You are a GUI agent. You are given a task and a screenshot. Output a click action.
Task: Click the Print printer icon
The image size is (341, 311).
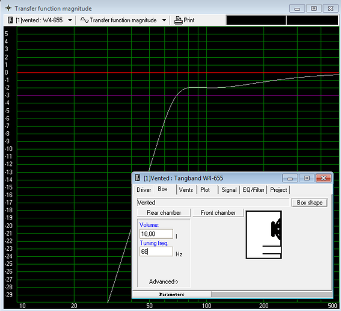click(x=178, y=20)
